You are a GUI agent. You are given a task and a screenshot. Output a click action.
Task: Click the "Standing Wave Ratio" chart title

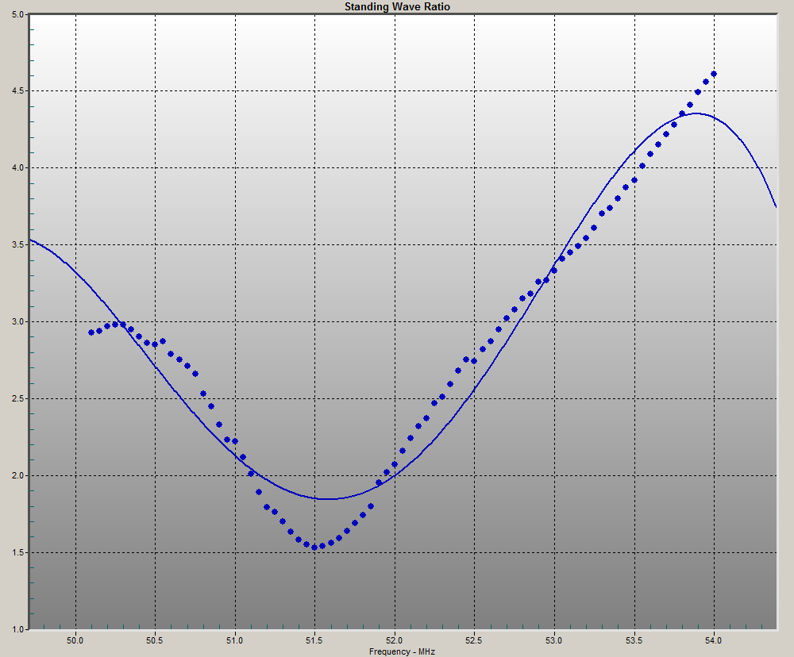(x=397, y=6)
